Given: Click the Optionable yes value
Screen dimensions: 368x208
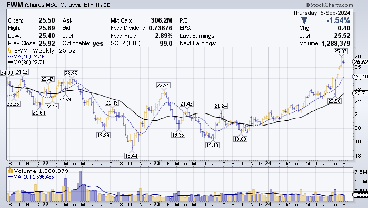Looking at the screenshot, I should coord(98,43).
